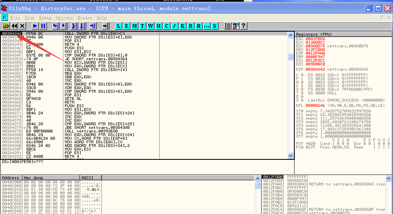Select CALL nettrans.00393E80 instruction
Screen dimensions: 393x214
[x=91, y=131]
